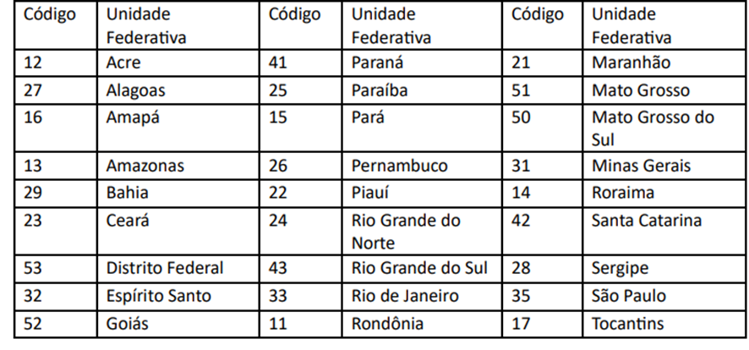Screen dimensions: 749x350
Task: Select Mato Grosso do Sul cell
Action: click(664, 129)
